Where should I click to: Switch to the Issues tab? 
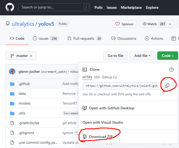(x=46, y=38)
